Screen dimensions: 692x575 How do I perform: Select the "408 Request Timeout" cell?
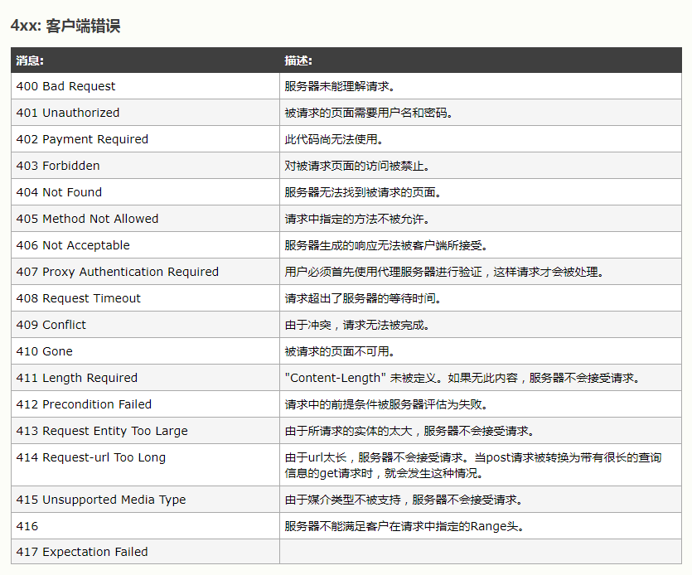[145, 298]
